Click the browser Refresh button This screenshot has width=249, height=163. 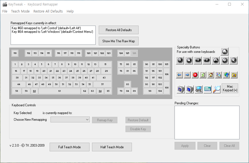203,75
